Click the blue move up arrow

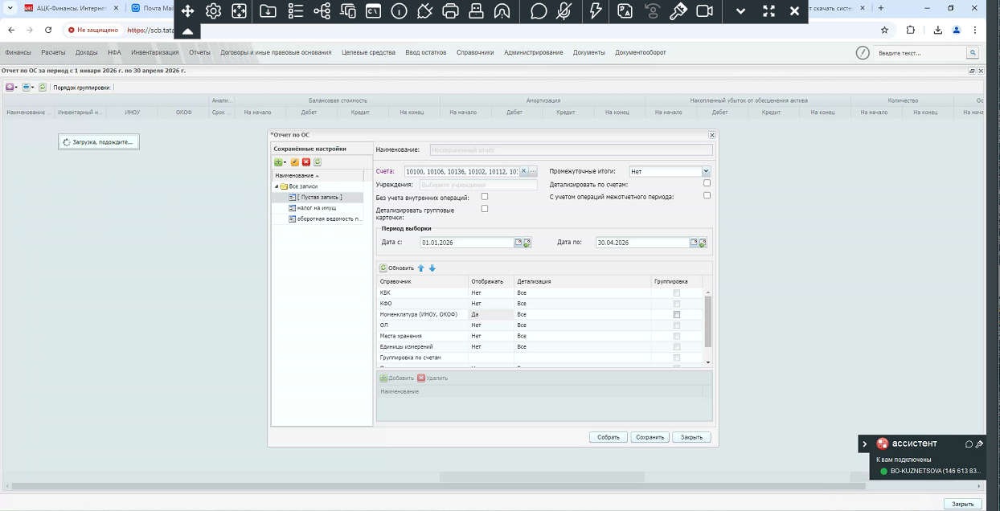click(420, 268)
